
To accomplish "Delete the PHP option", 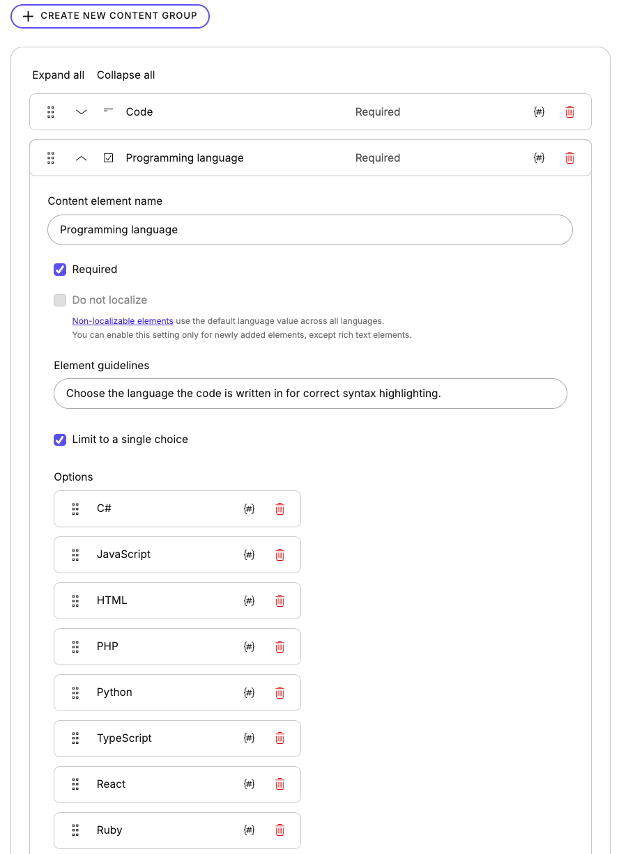I will pyautogui.click(x=280, y=646).
